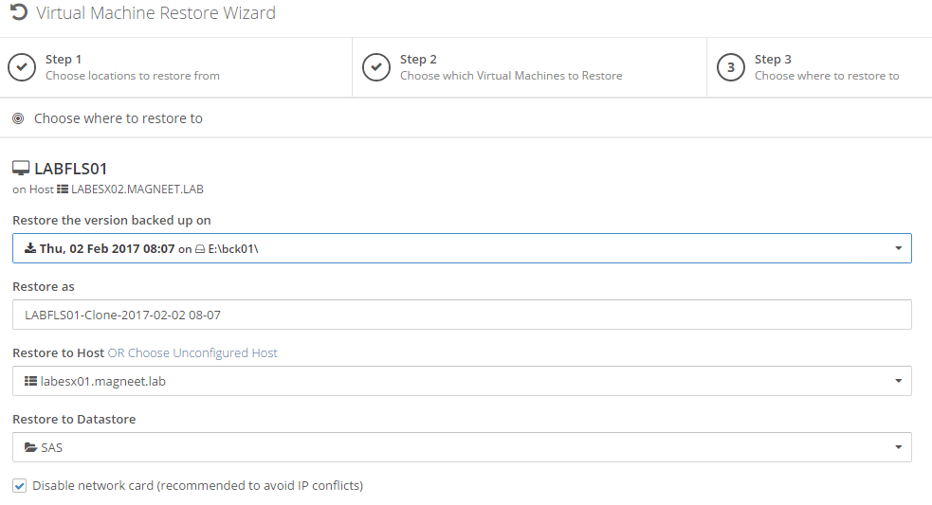932x505 pixels.
Task: Click the Step 1 checkmark circle icon
Action: tap(22, 68)
